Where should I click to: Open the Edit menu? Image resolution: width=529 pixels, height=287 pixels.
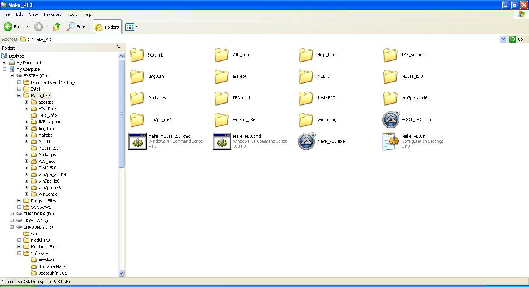(19, 14)
